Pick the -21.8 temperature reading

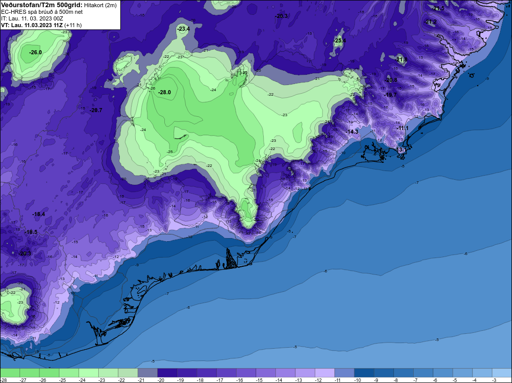coord(401,59)
